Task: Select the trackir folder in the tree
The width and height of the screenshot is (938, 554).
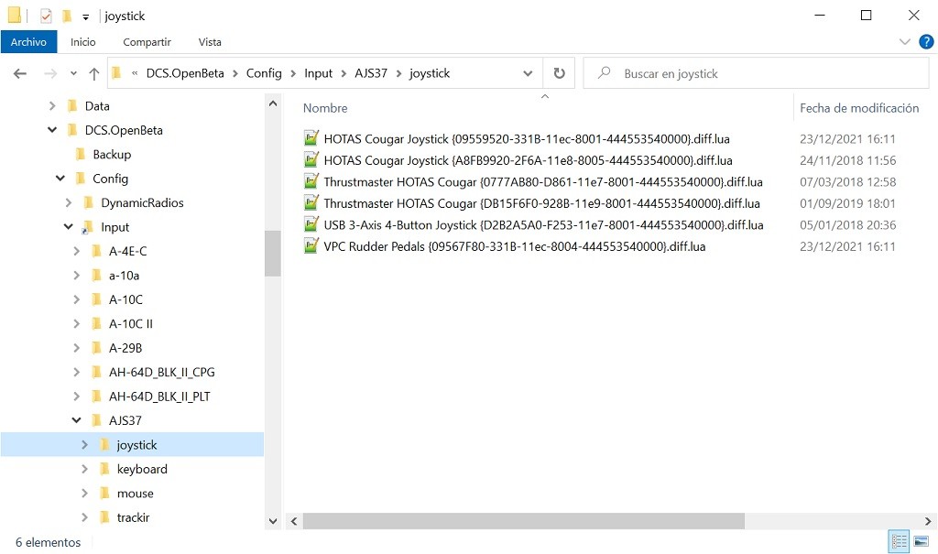Action: point(134,517)
